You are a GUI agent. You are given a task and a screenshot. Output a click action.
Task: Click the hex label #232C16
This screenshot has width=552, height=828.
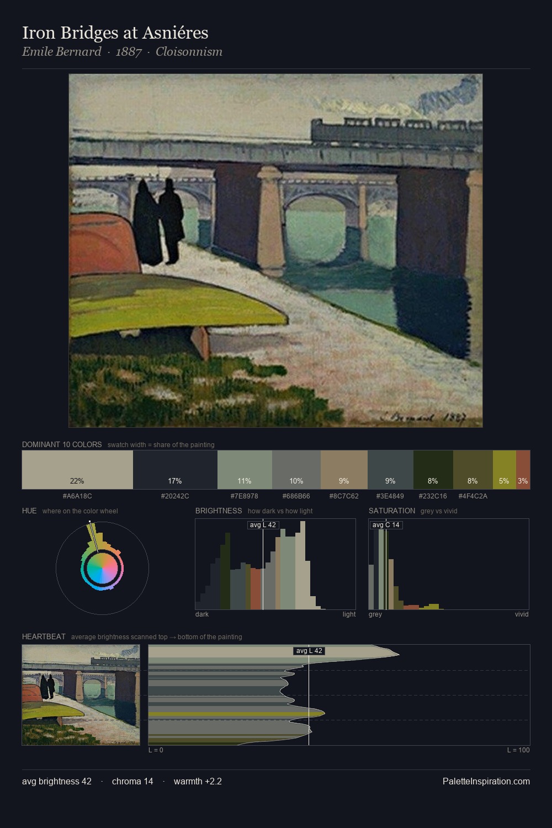433,496
